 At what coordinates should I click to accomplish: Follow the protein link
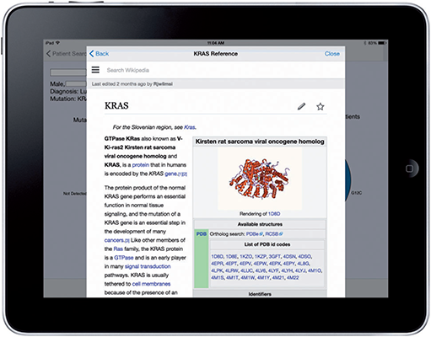(141, 165)
